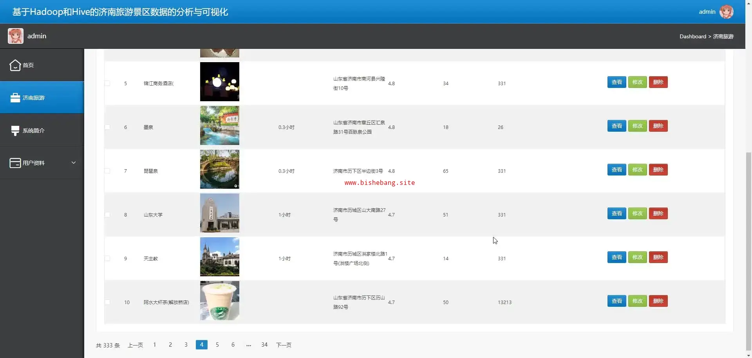Tick the checkbox for row 6 墨泉
The height and width of the screenshot is (358, 752).
coord(107,127)
